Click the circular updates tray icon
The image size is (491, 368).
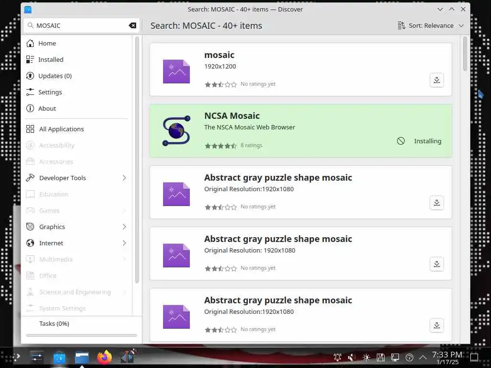pos(409,357)
